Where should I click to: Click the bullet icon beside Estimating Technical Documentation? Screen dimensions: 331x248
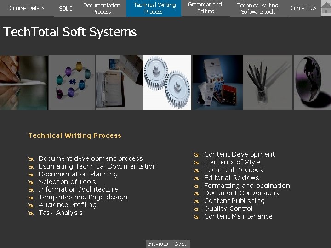pos(31,167)
